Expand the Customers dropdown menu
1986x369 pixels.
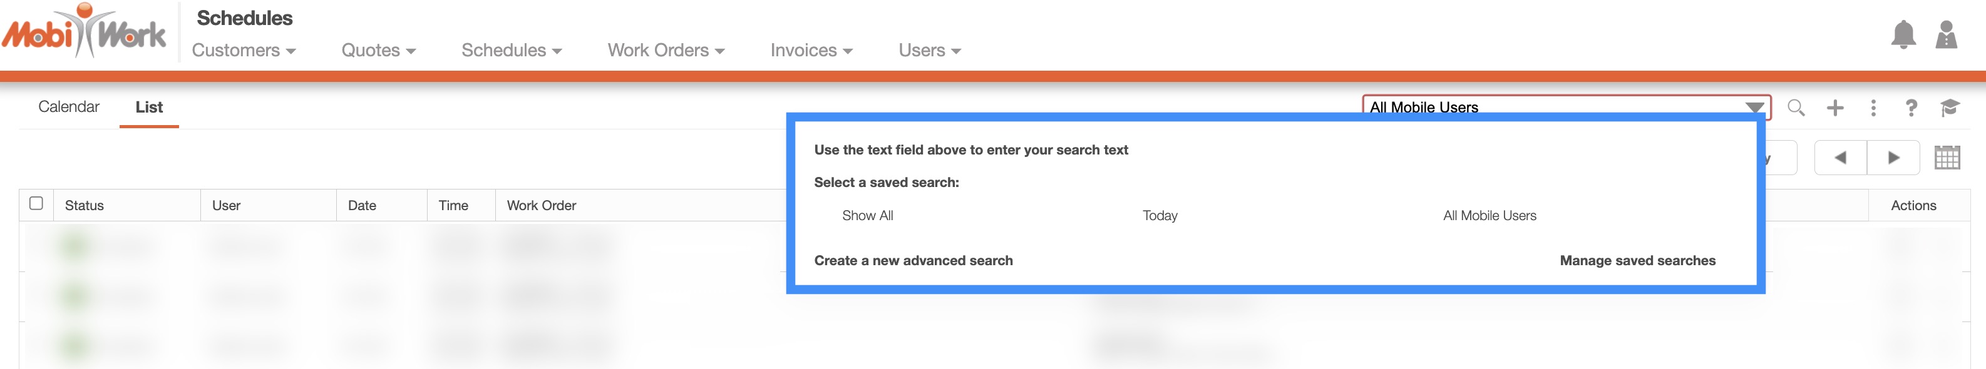244,50
